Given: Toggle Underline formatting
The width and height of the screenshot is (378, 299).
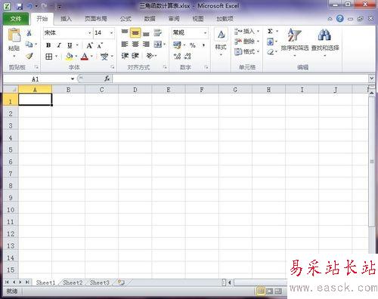Looking at the screenshot, I should (70, 45).
